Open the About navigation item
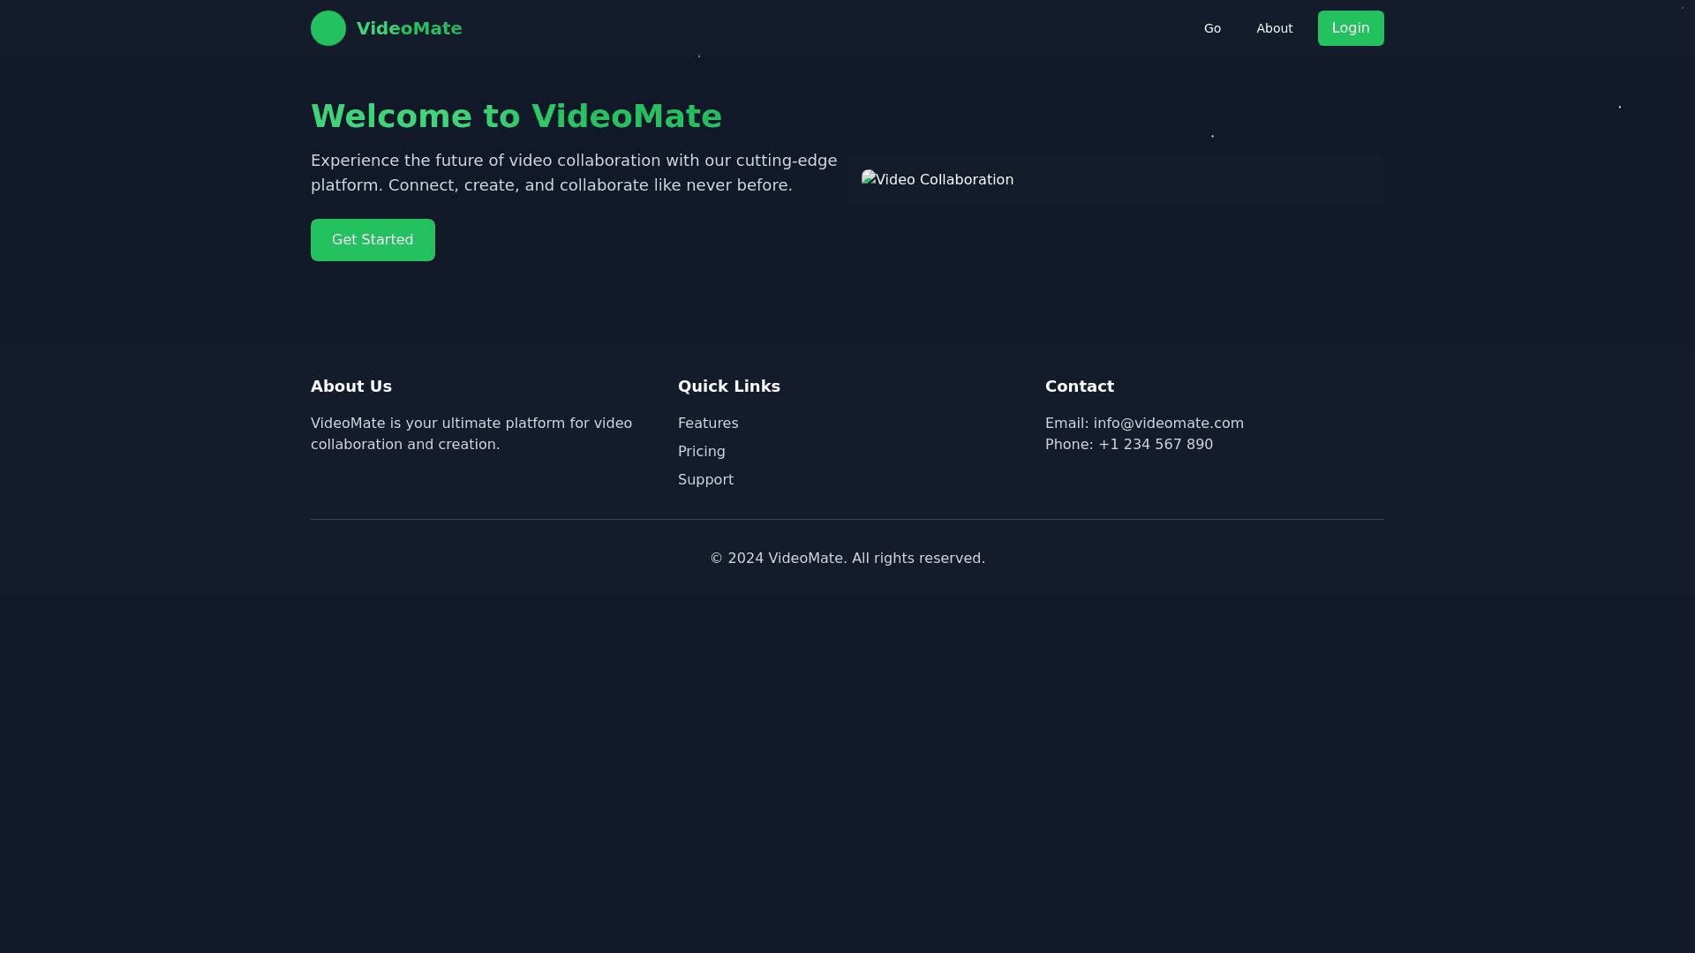Screen dimensions: 1695x953 pyautogui.click(x=1274, y=28)
